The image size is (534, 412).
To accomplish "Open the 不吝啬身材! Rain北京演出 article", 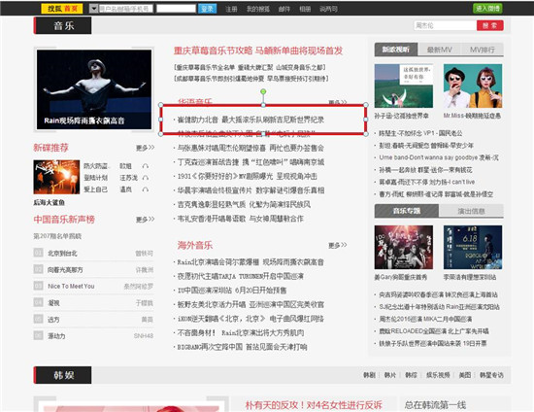I will tap(241, 332).
